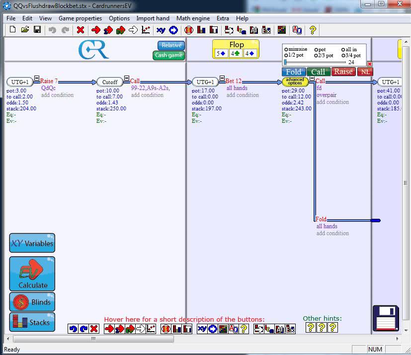This screenshot has width=411, height=355.
Task: Collapse the Cutoff Call node
Action: pos(127,78)
